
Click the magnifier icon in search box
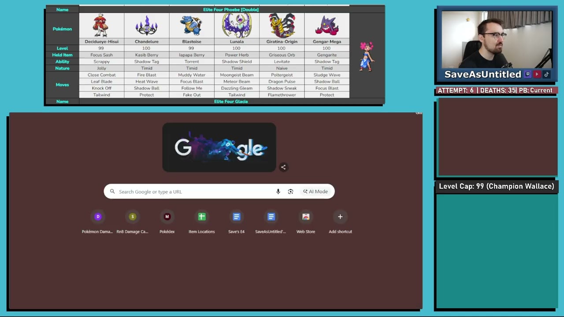pos(112,192)
